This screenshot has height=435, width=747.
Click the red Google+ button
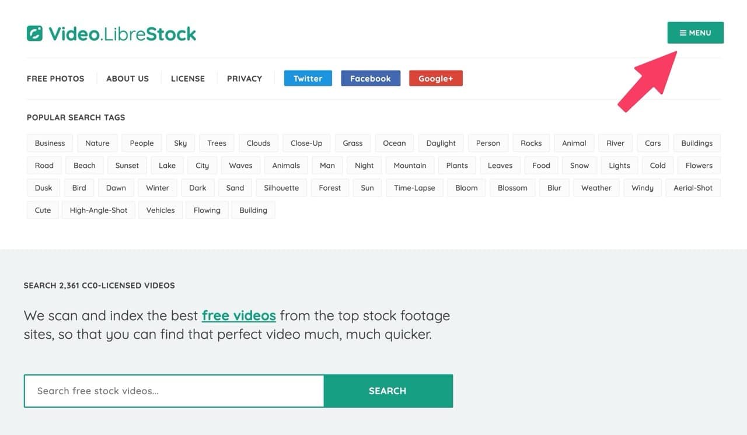[436, 78]
